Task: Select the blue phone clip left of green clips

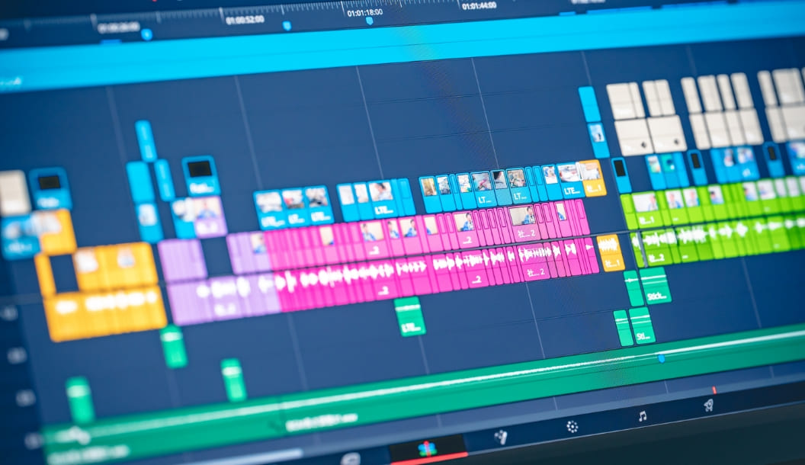Action: pyautogui.click(x=621, y=175)
